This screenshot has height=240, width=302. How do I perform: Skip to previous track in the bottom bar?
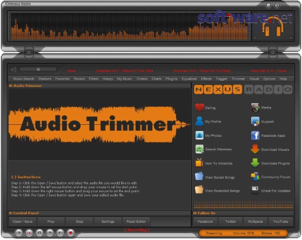[x=19, y=233]
